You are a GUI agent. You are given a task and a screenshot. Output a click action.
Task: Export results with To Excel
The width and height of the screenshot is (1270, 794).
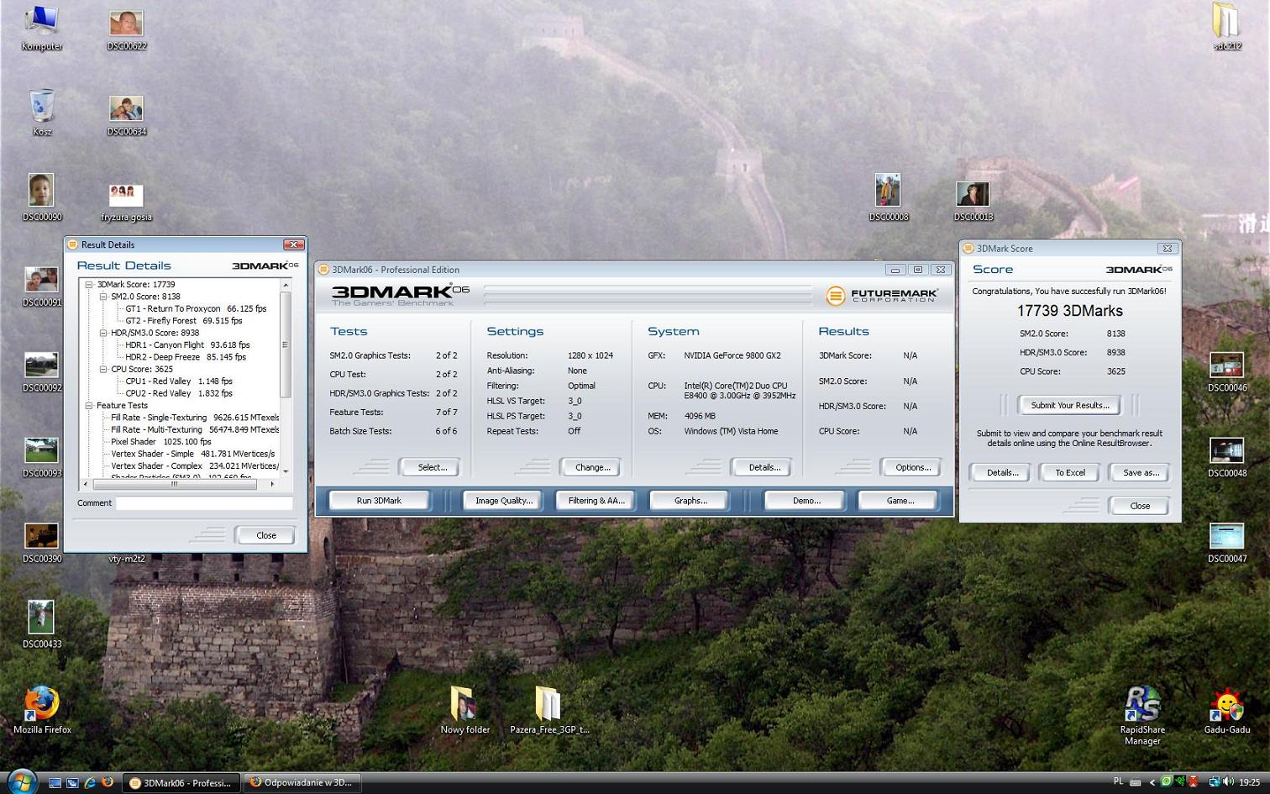tap(1070, 472)
